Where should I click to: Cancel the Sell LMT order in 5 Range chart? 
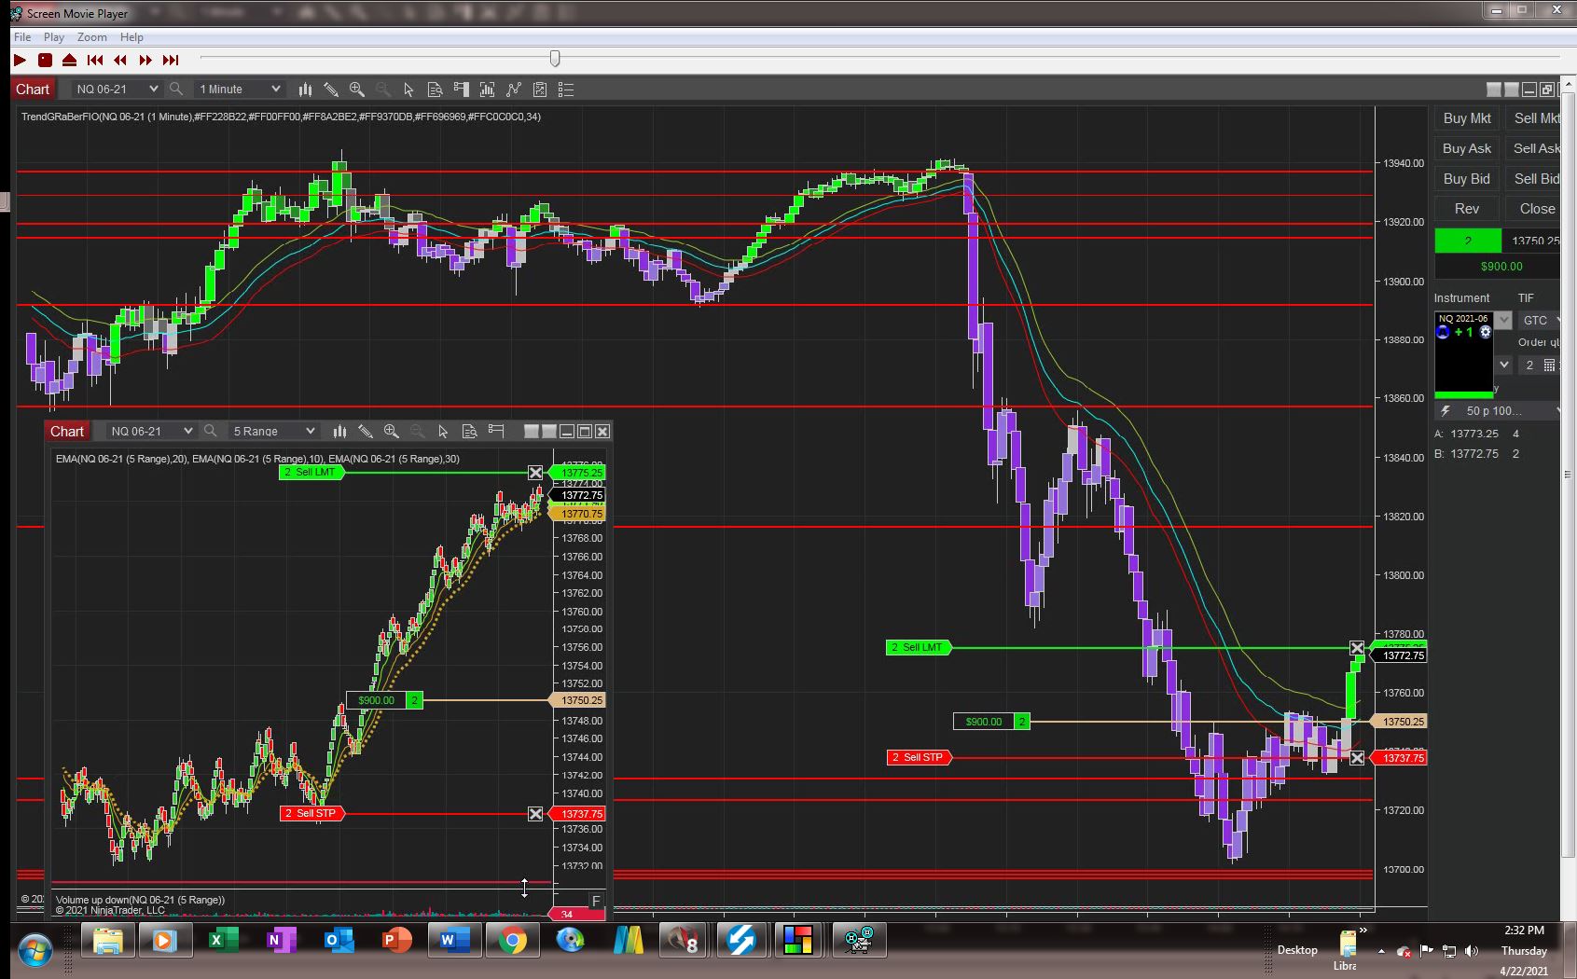[535, 473]
